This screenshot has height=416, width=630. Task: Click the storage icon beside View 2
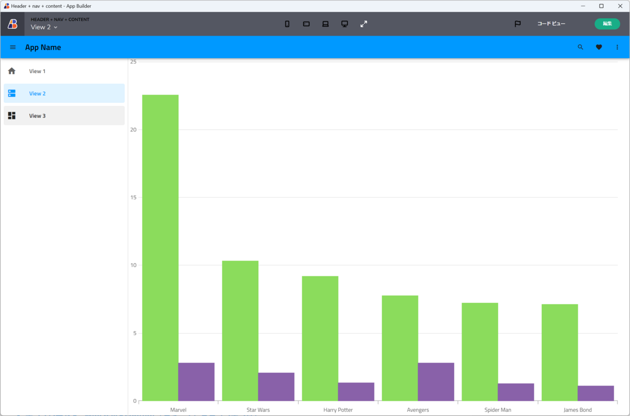coord(12,93)
